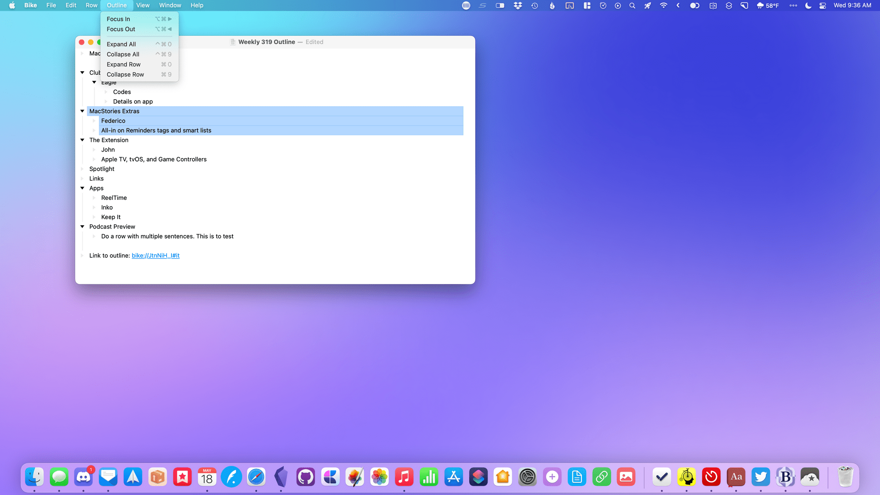Open the red bookmark-star GoodLinks icon in Dock
Screen dimensions: 880x495
182,477
